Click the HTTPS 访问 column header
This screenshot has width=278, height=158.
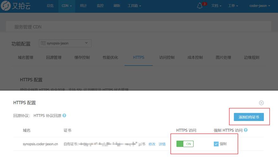[x=186, y=131]
